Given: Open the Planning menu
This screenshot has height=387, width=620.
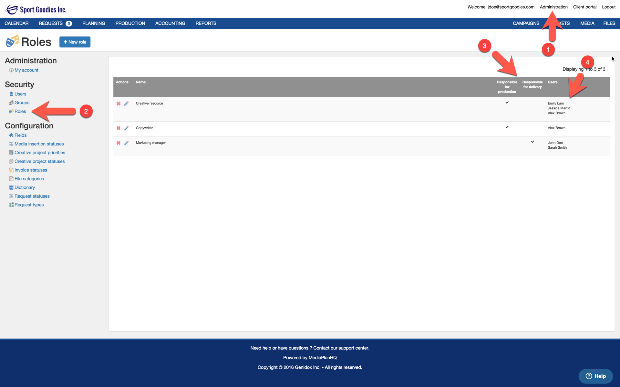Looking at the screenshot, I should (94, 23).
